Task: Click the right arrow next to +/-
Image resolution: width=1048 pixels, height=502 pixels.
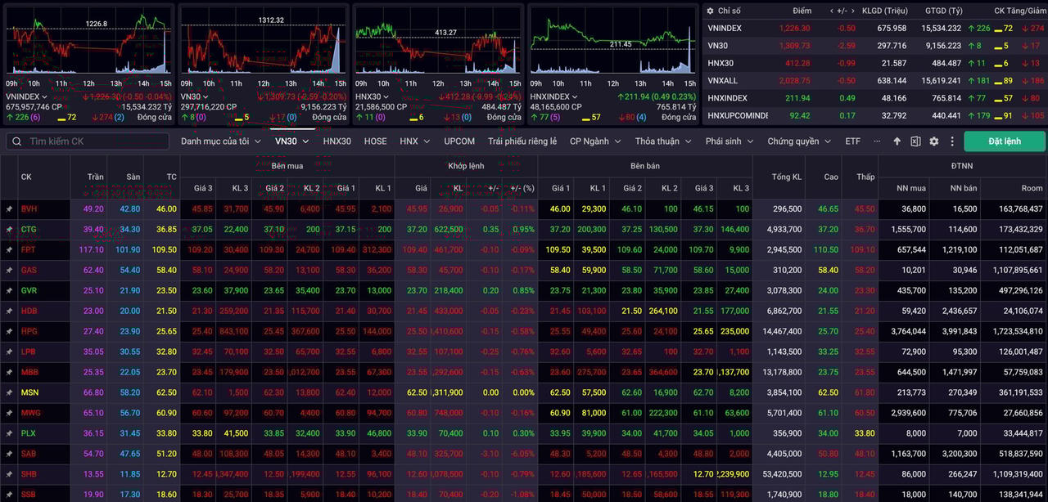Action: (x=853, y=11)
